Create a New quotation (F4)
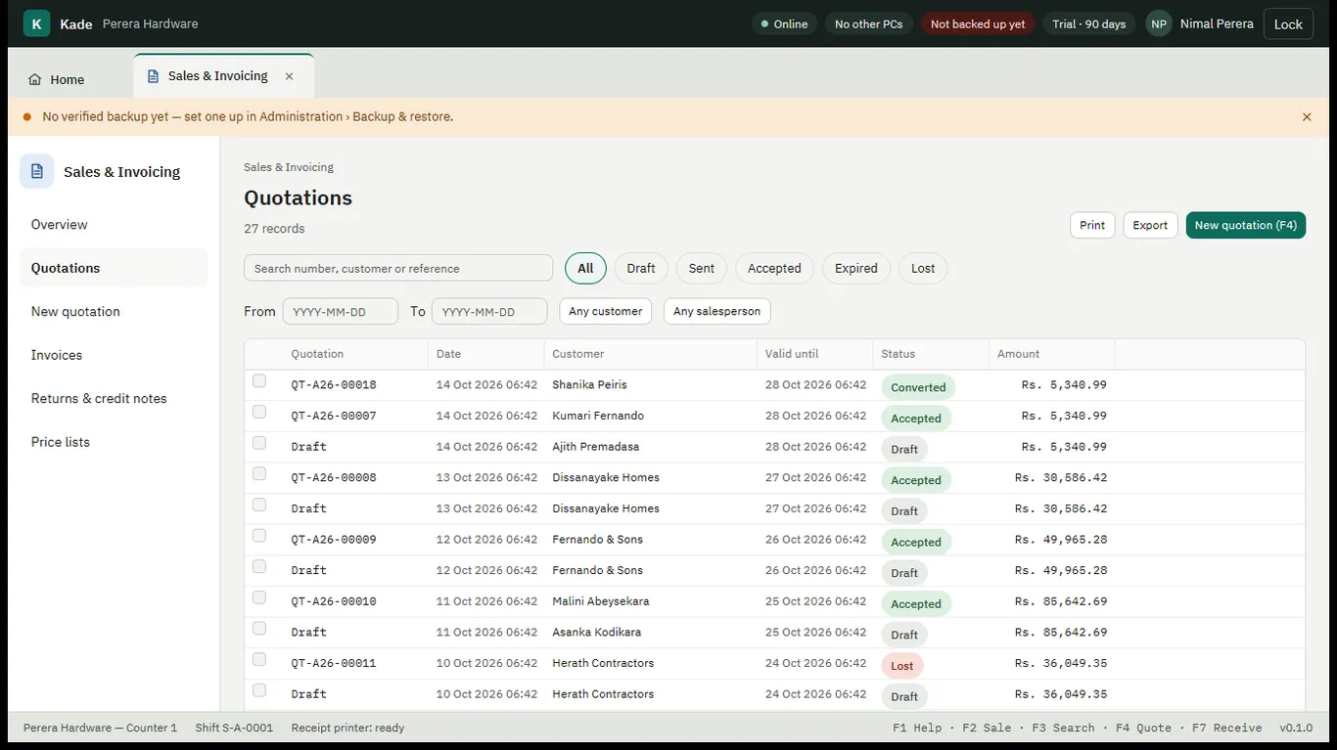Viewport: 1337px width, 750px height. click(x=1245, y=225)
